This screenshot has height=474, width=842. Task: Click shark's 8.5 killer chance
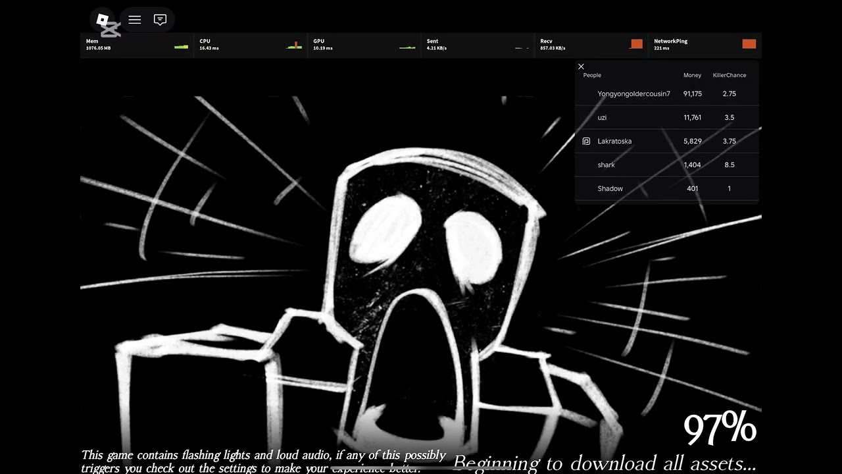click(x=730, y=165)
